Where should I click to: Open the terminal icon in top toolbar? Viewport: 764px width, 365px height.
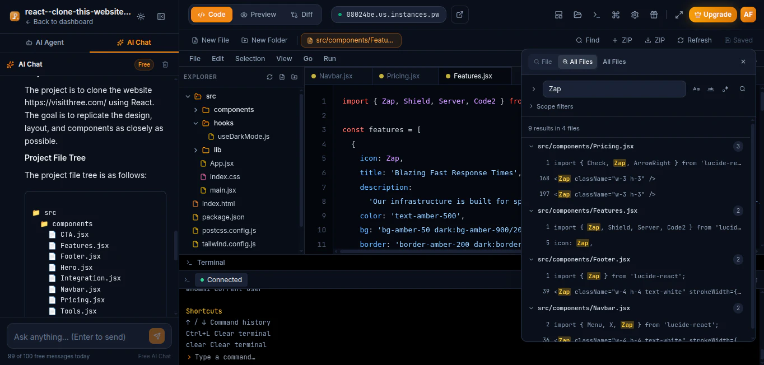597,15
